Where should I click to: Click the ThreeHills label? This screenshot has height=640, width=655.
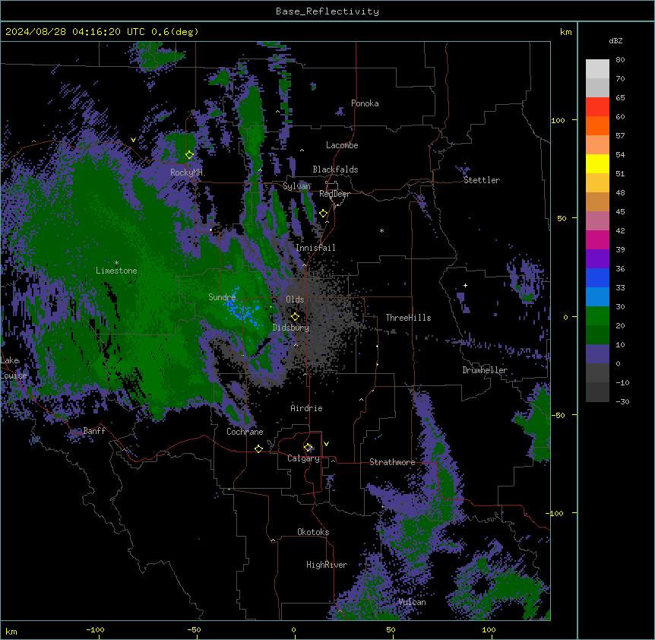tap(408, 318)
